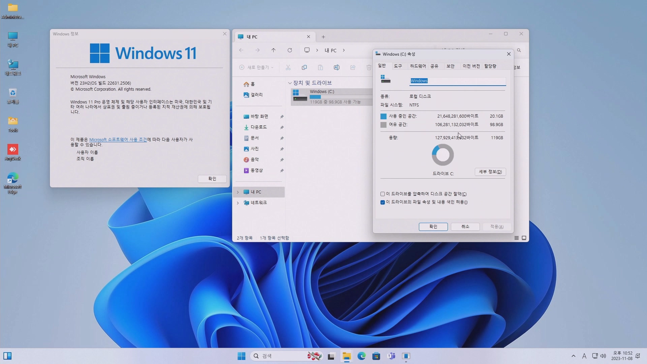Click the drive label text field
The image size is (647, 364).
point(458,81)
